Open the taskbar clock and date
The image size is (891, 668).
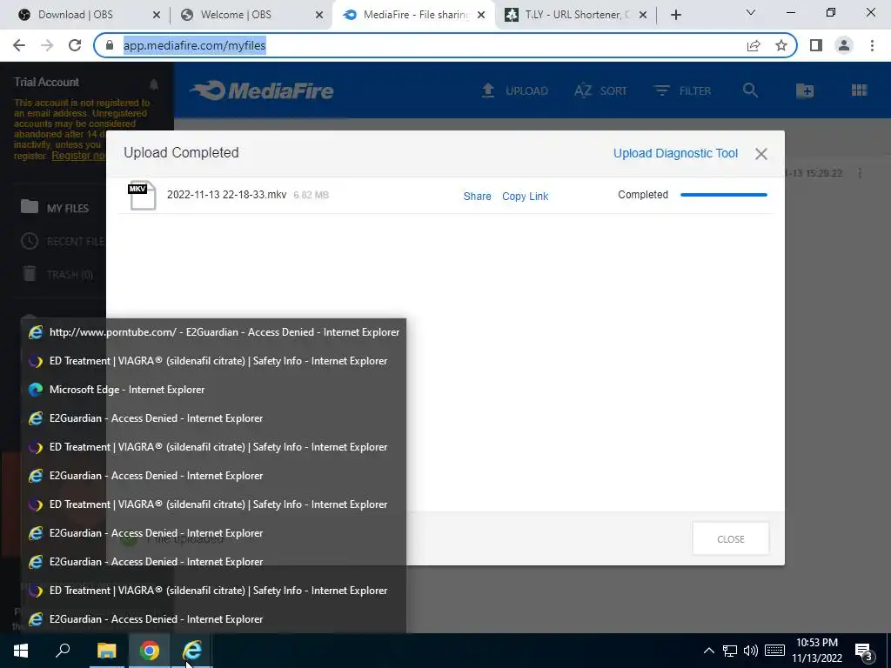pyautogui.click(x=816, y=651)
